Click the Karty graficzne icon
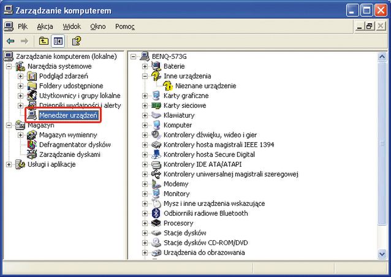The width and height of the screenshot is (391, 277). click(x=156, y=96)
